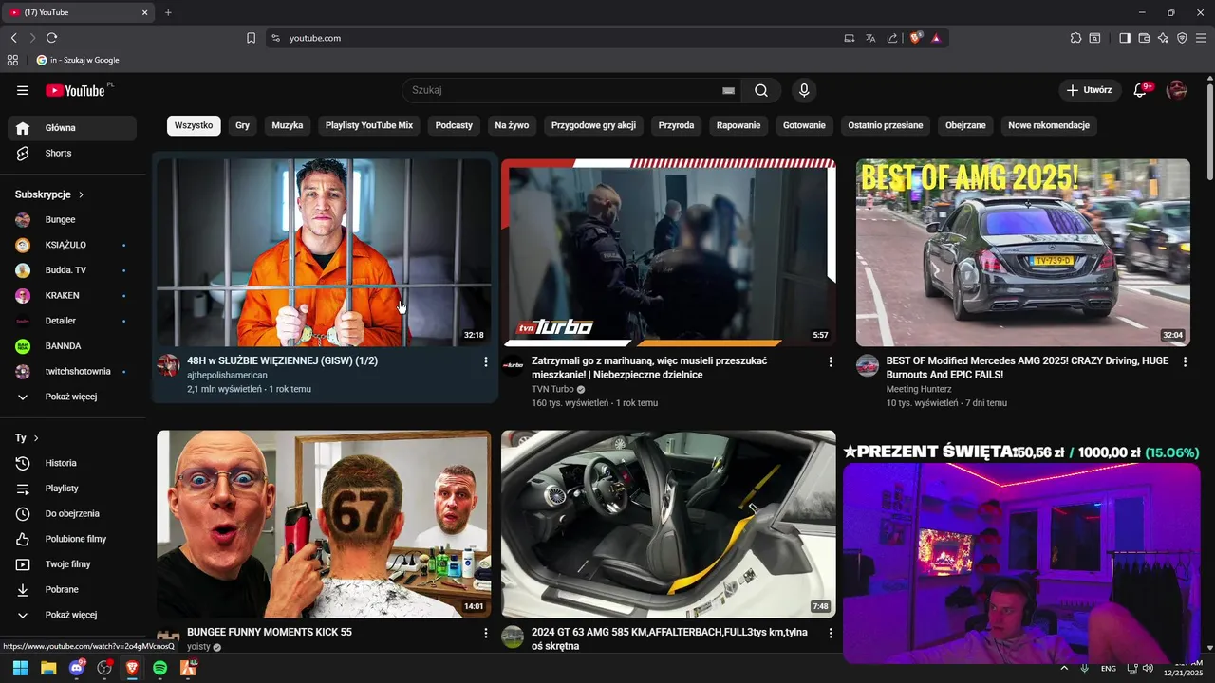Select the Gry filter chip

click(243, 125)
